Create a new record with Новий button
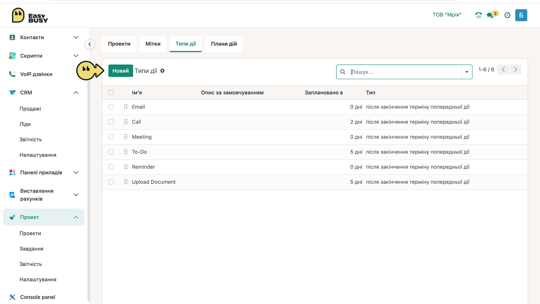This screenshot has height=304, width=540. coord(121,71)
